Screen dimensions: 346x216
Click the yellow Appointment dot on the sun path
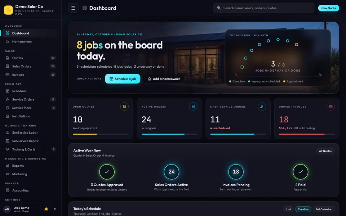[297, 45]
